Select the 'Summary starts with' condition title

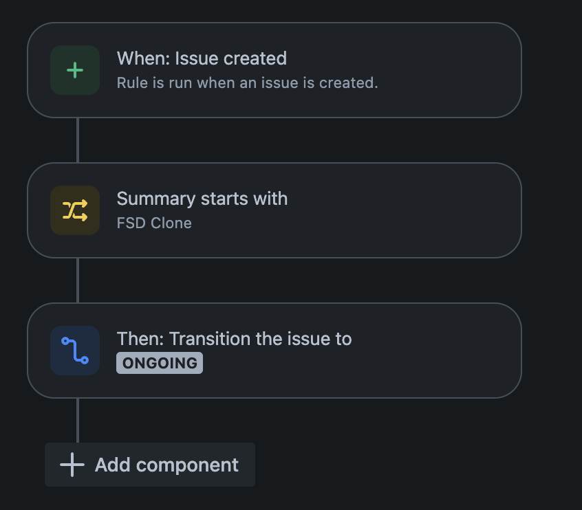tap(202, 199)
